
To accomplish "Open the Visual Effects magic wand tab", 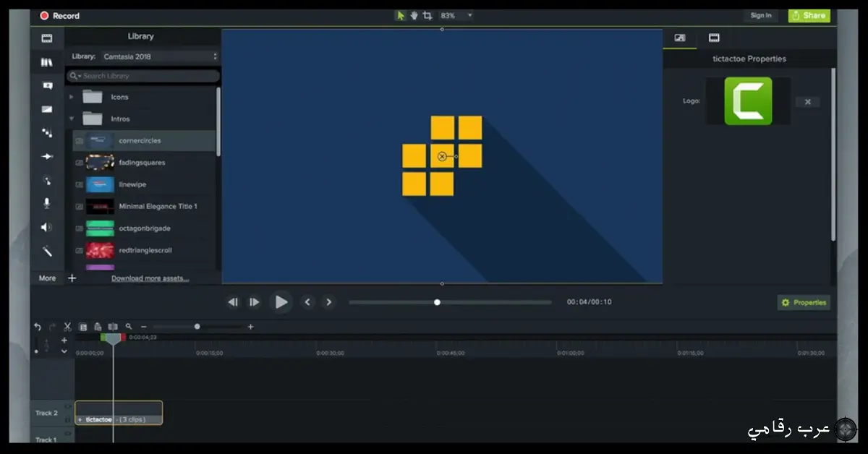I will [47, 251].
